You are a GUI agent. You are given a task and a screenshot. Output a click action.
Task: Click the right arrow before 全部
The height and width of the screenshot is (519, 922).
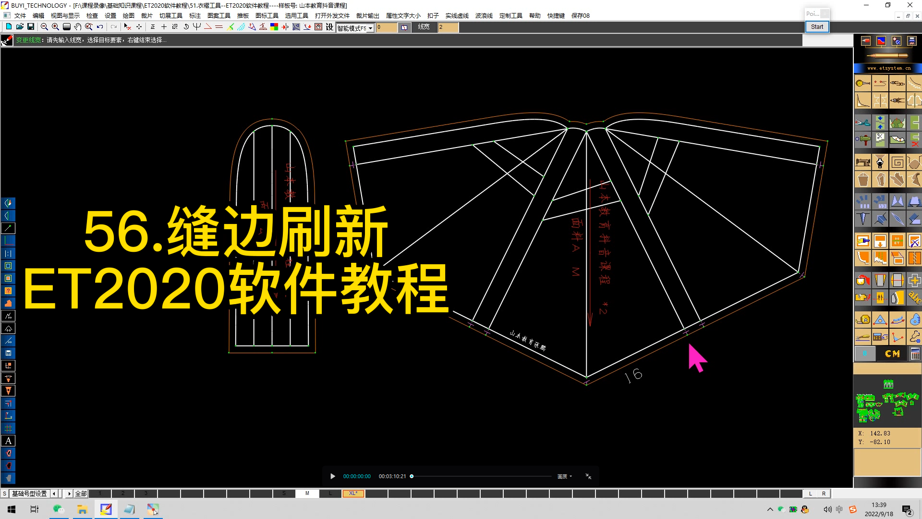69,494
